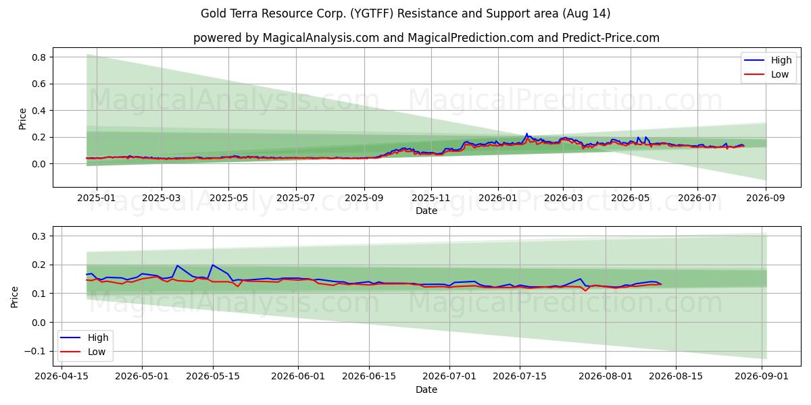This screenshot has height=405, width=811.
Task: Click the 2026-08-15 tick label
Action: pos(676,377)
